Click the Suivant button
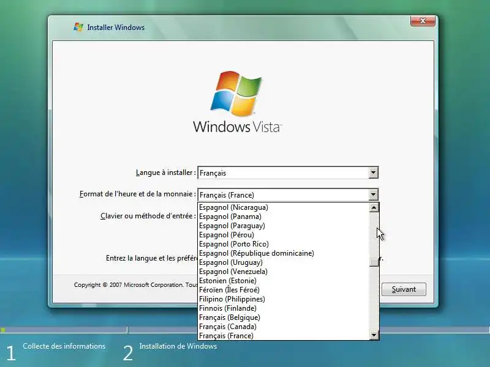 [404, 289]
